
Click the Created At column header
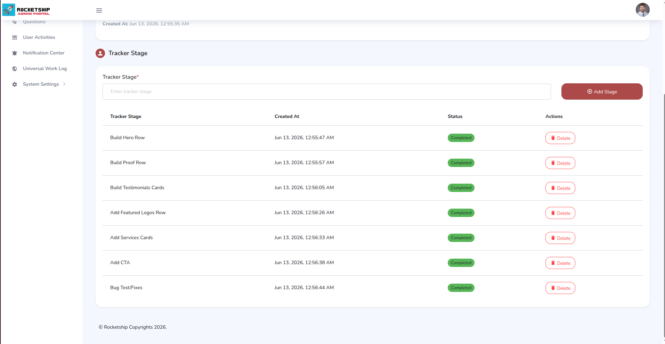pyautogui.click(x=287, y=116)
